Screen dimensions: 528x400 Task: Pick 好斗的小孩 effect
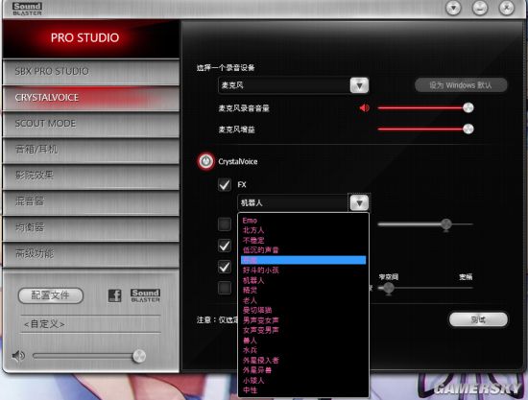tap(260, 271)
